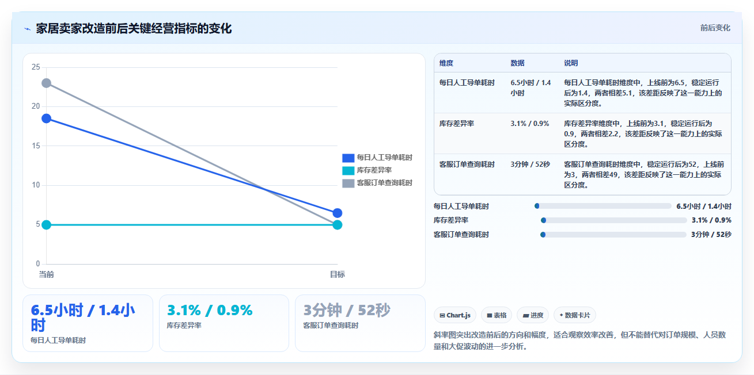Image resolution: width=754 pixels, height=375 pixels.
Task: Click blue data point at 目标 near 6.5
Action: (x=338, y=213)
